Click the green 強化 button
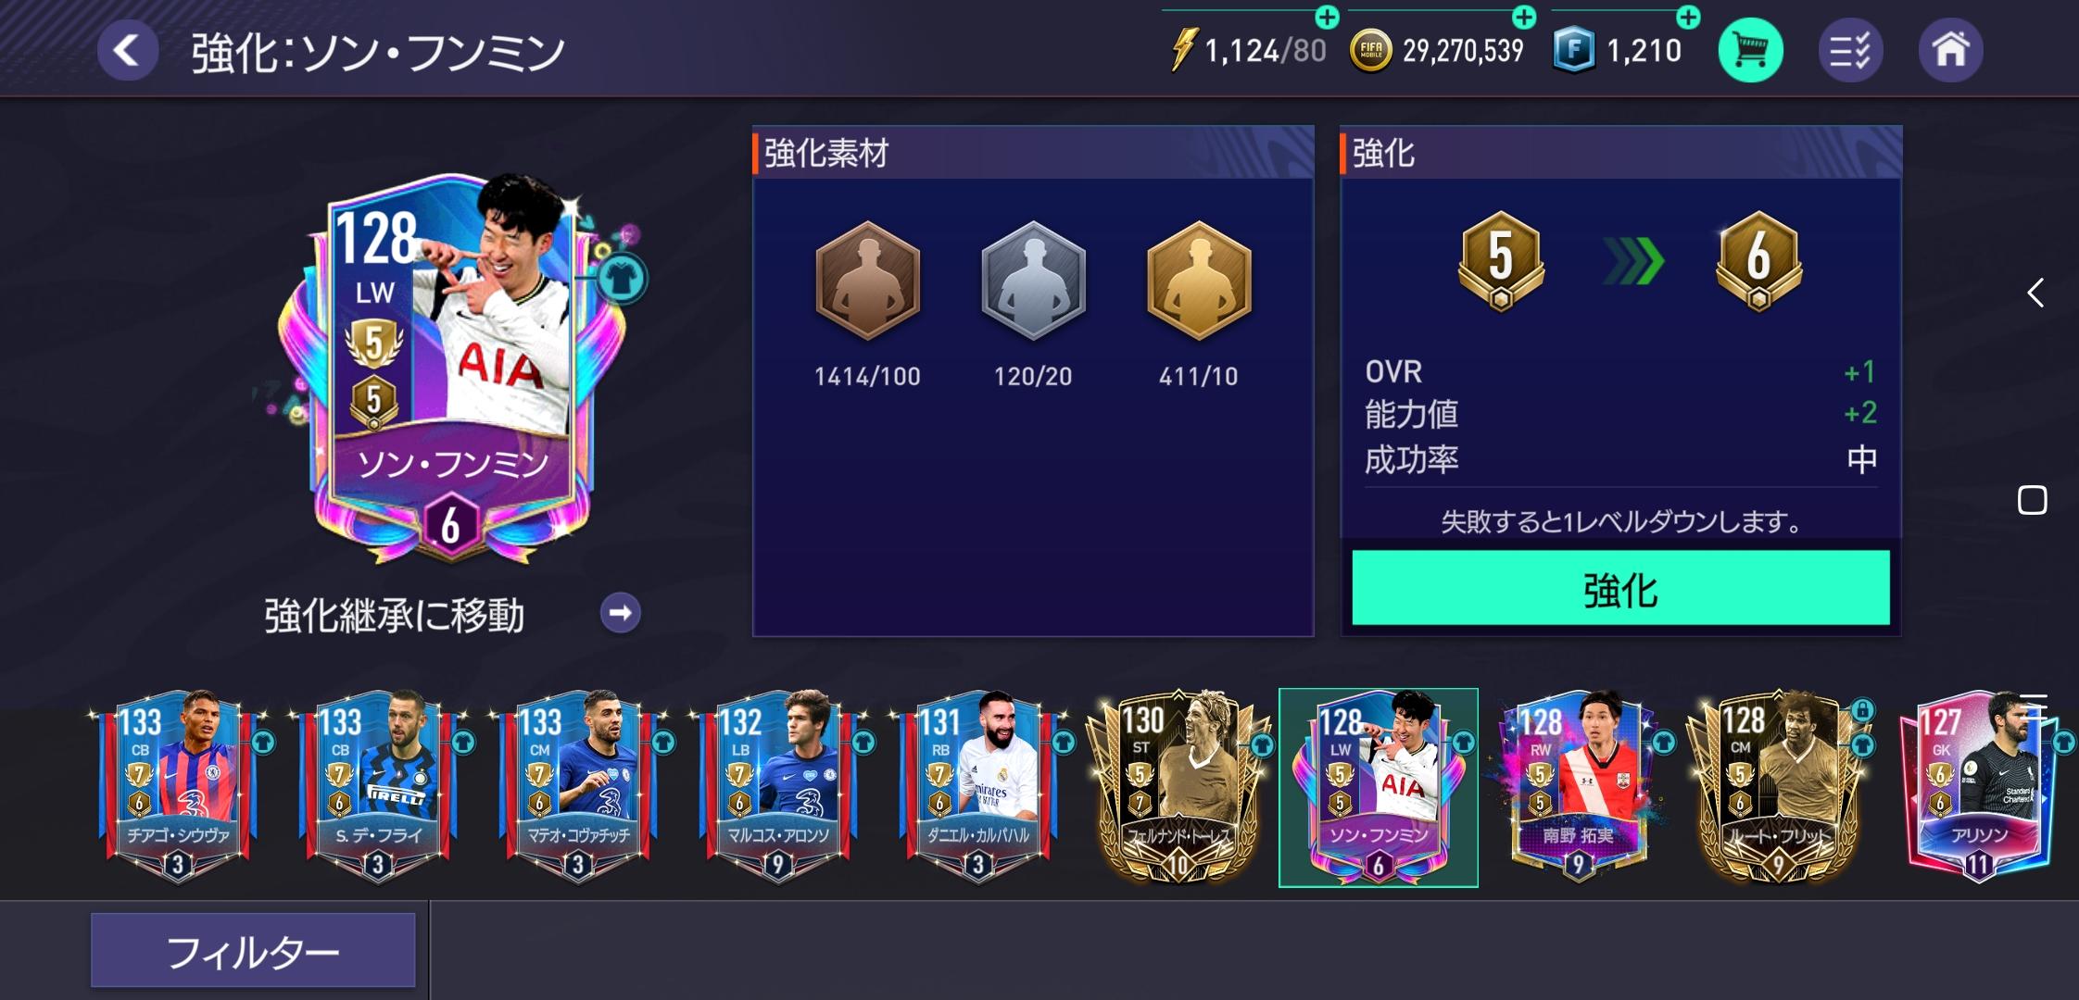This screenshot has height=1000, width=2079. (x=1620, y=588)
